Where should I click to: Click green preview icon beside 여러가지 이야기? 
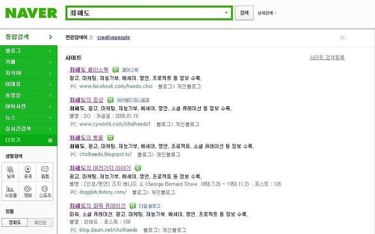tap(138, 168)
